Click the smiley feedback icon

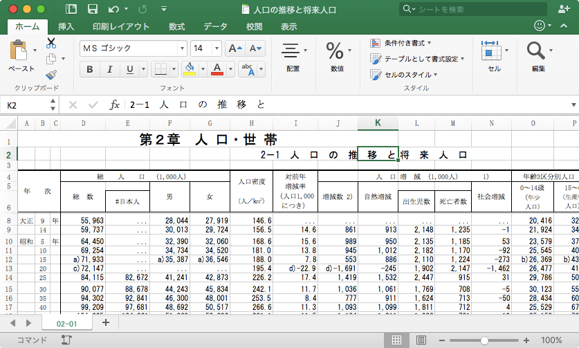(540, 25)
